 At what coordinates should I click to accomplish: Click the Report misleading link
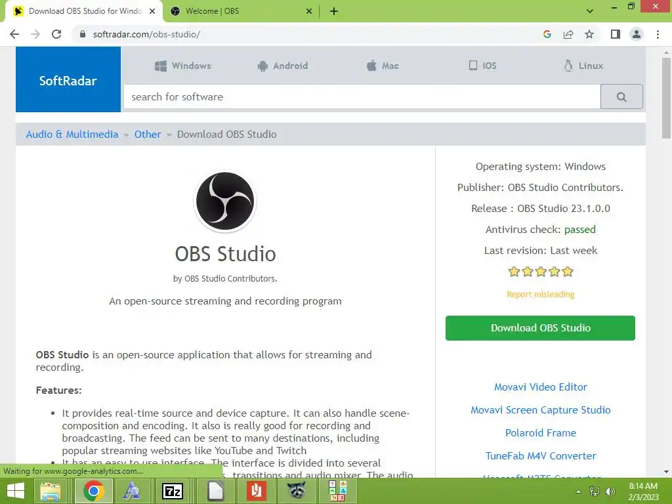tap(541, 295)
